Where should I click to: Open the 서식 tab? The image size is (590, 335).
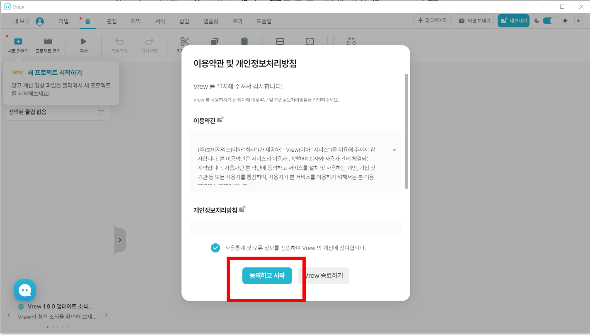[160, 21]
